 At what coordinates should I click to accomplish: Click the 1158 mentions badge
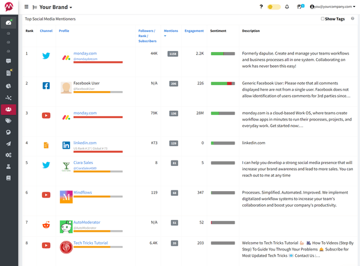tap(173, 54)
